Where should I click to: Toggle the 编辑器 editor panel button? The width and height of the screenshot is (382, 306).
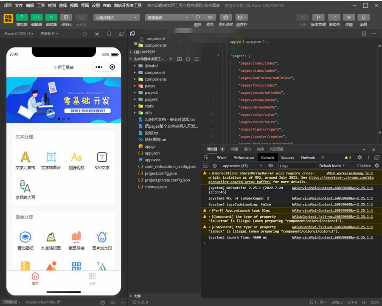point(37,17)
